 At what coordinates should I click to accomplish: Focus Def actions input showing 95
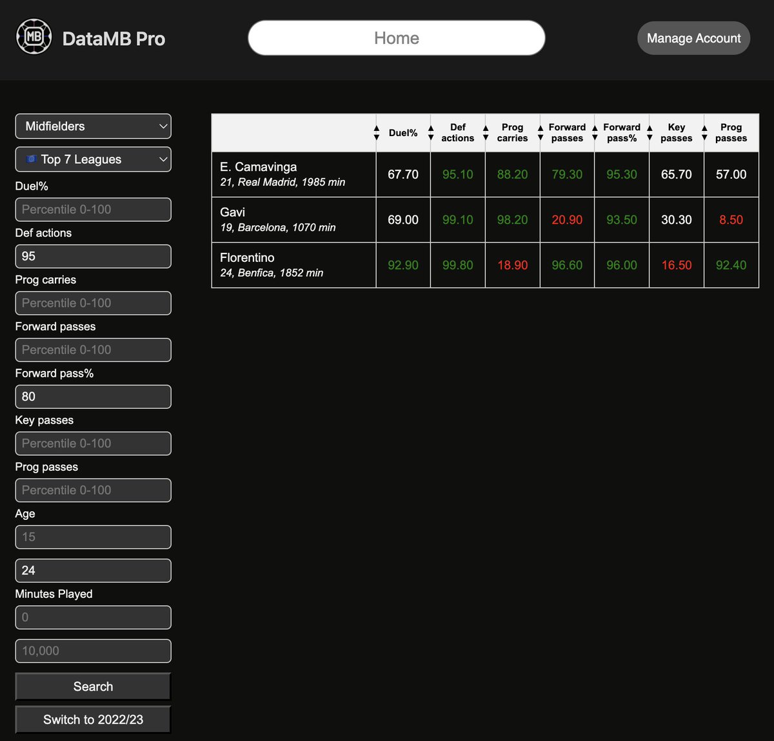[93, 256]
